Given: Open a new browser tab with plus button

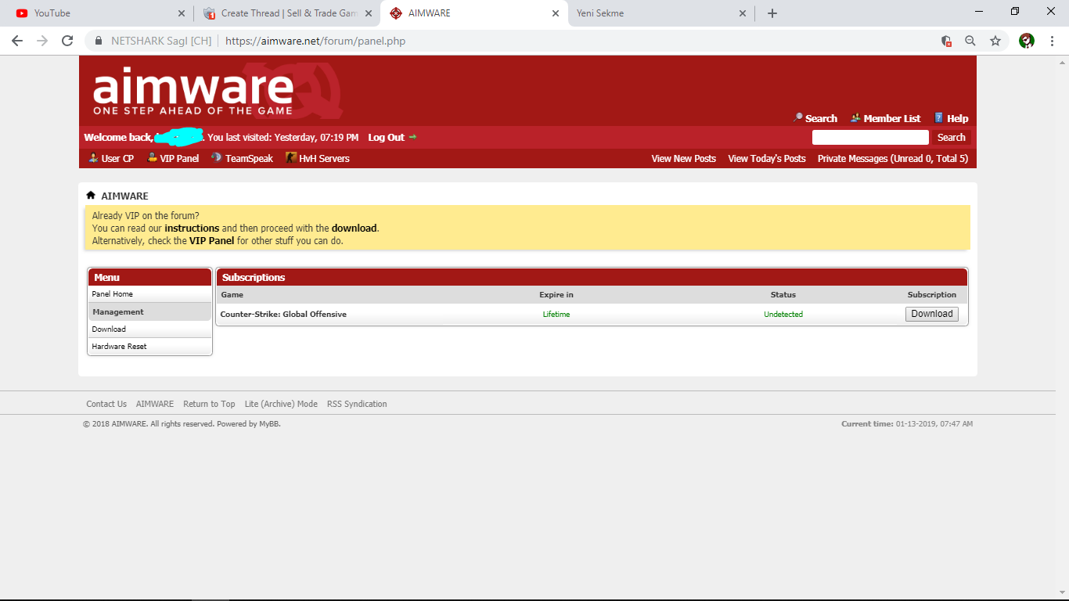Looking at the screenshot, I should tap(772, 13).
